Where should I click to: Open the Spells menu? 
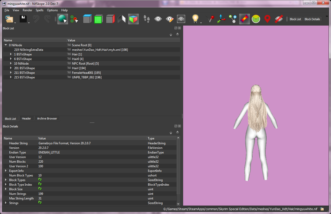pos(40,10)
